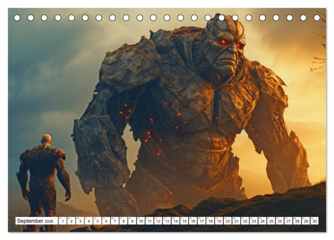Click day 11 in the calendar strip
Screen dimensions: 334x240
pos(150,221)
